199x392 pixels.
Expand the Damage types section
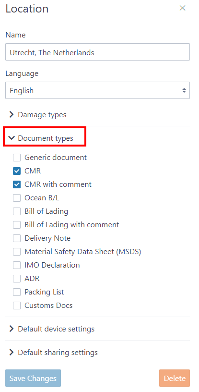coord(37,115)
